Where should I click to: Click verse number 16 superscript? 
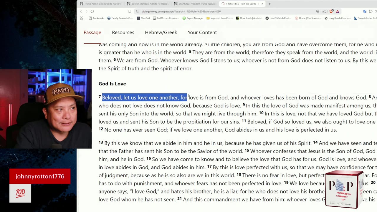tap(148, 158)
